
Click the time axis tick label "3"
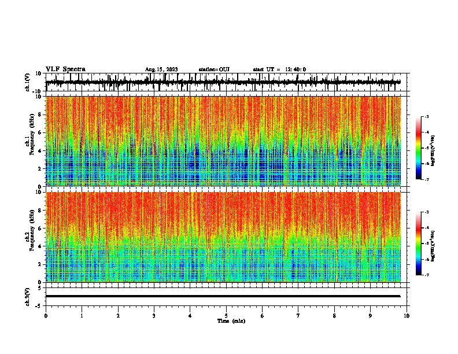154,316
